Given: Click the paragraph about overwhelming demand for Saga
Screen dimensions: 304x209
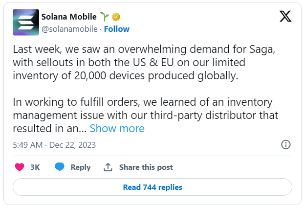Looking at the screenshot, I should [x=144, y=62].
